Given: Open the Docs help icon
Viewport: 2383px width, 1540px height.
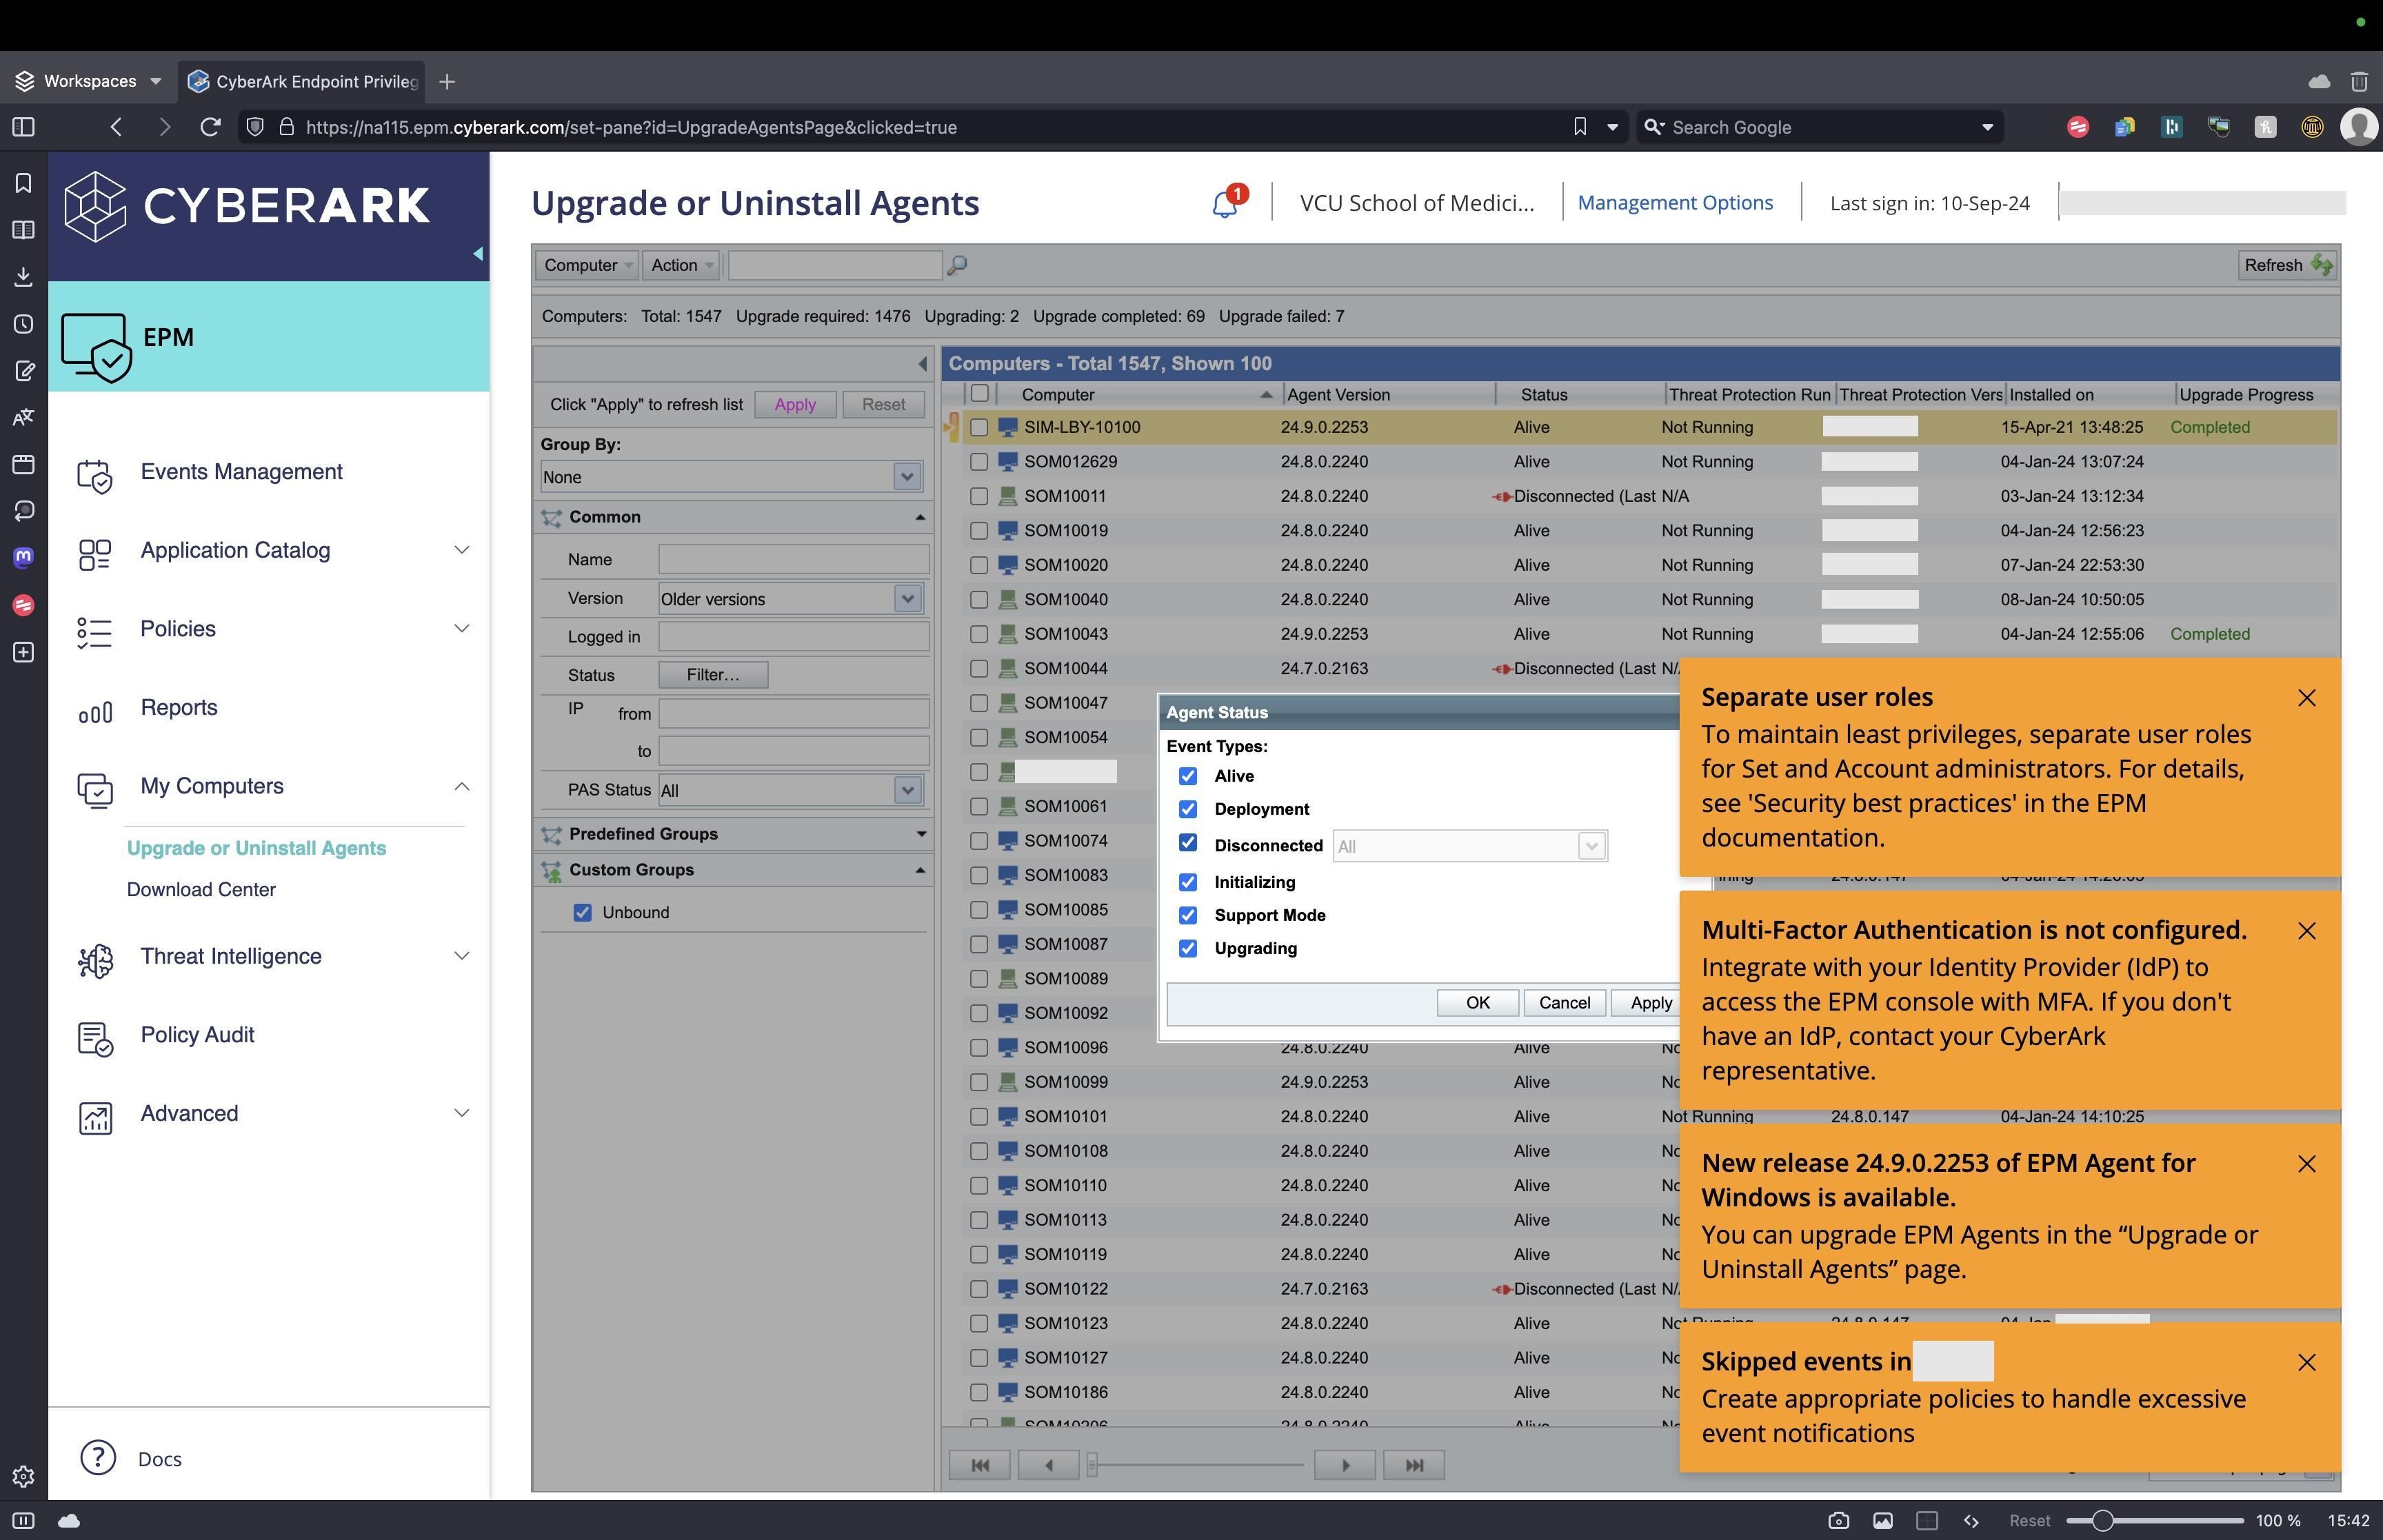Looking at the screenshot, I should point(98,1458).
